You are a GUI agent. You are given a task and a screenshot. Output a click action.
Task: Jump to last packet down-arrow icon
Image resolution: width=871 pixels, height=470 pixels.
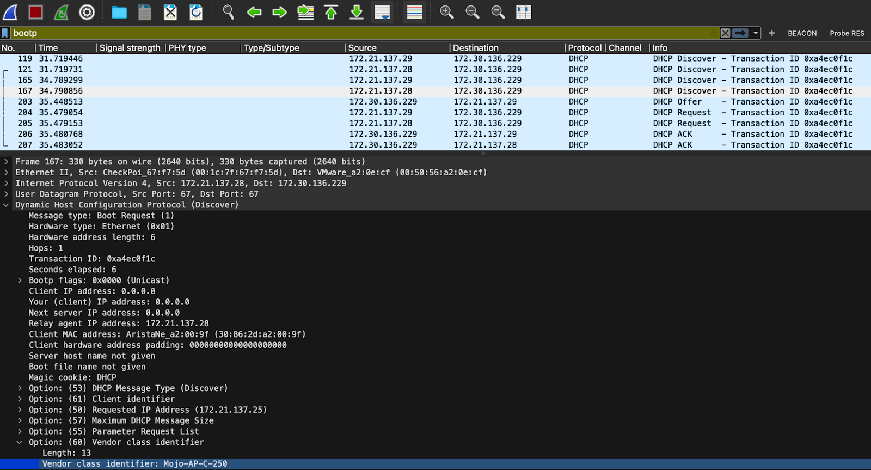357,12
